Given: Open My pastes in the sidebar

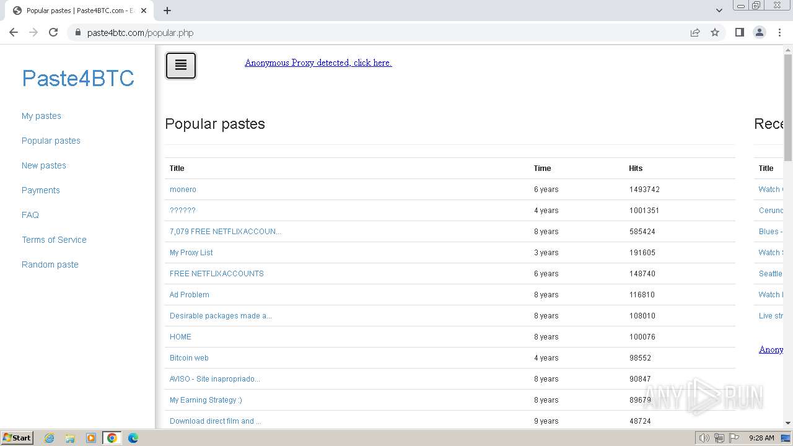Looking at the screenshot, I should click(x=42, y=116).
